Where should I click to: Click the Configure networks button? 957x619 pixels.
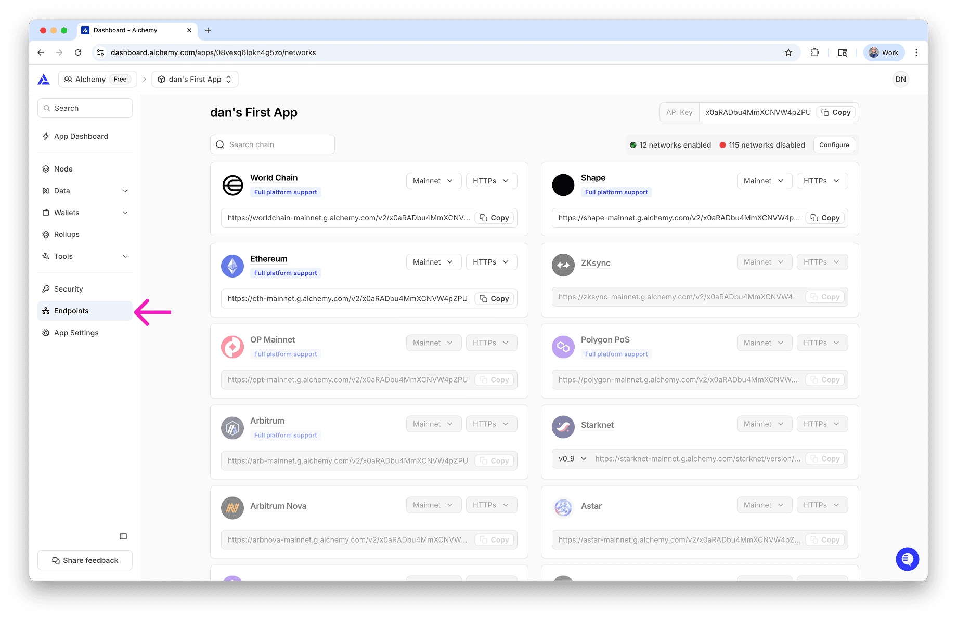click(834, 144)
